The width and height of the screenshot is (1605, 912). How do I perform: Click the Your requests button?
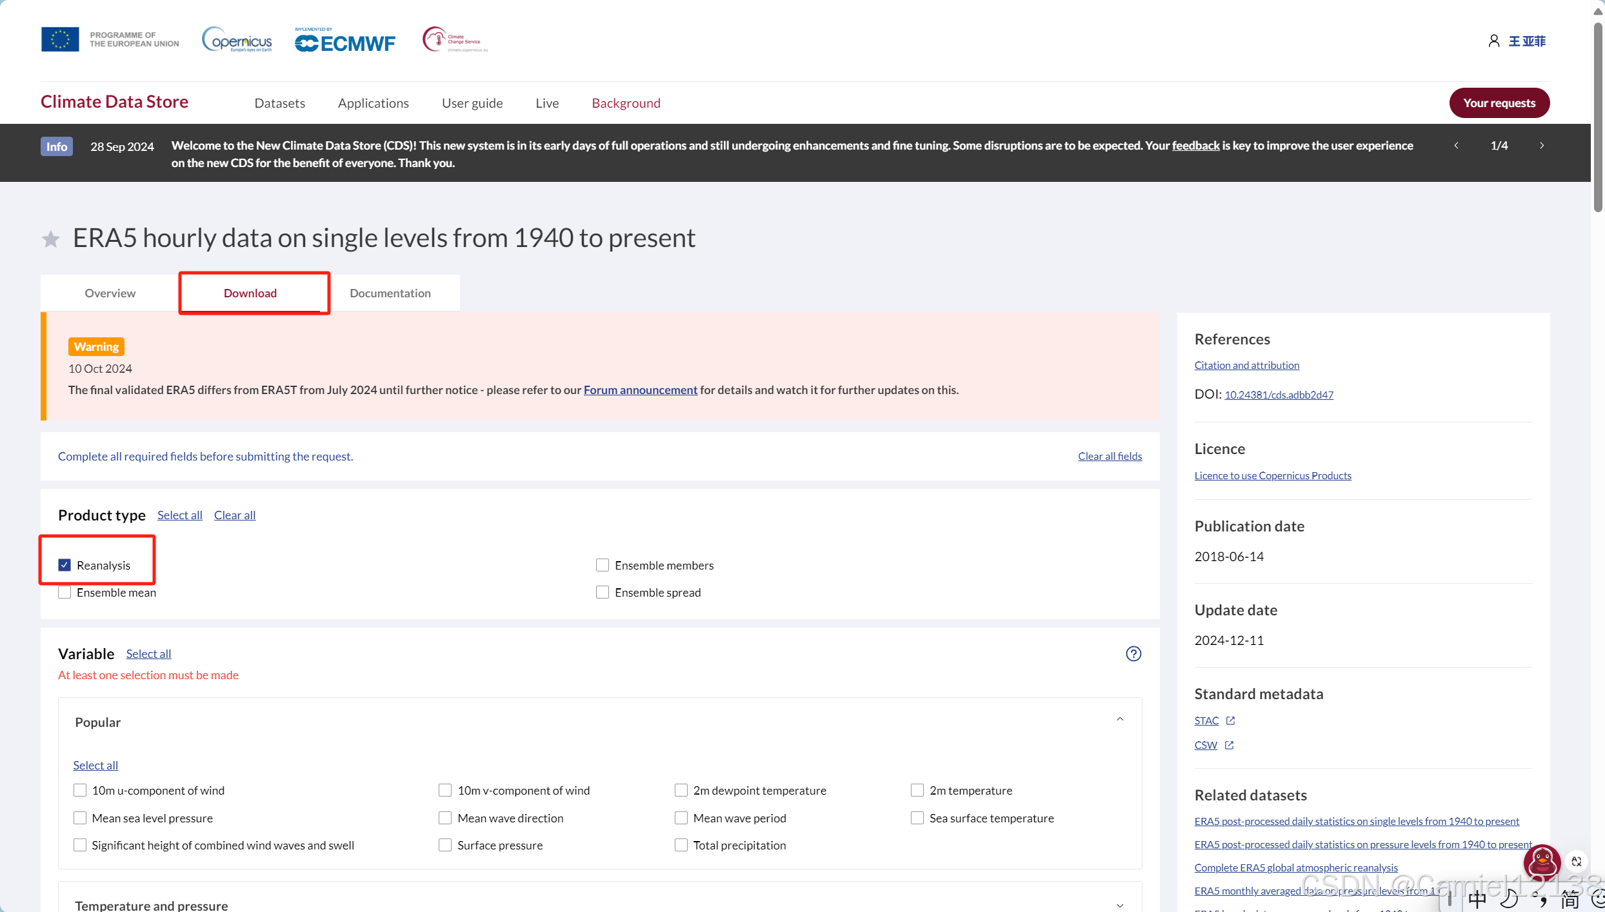[1499, 103]
